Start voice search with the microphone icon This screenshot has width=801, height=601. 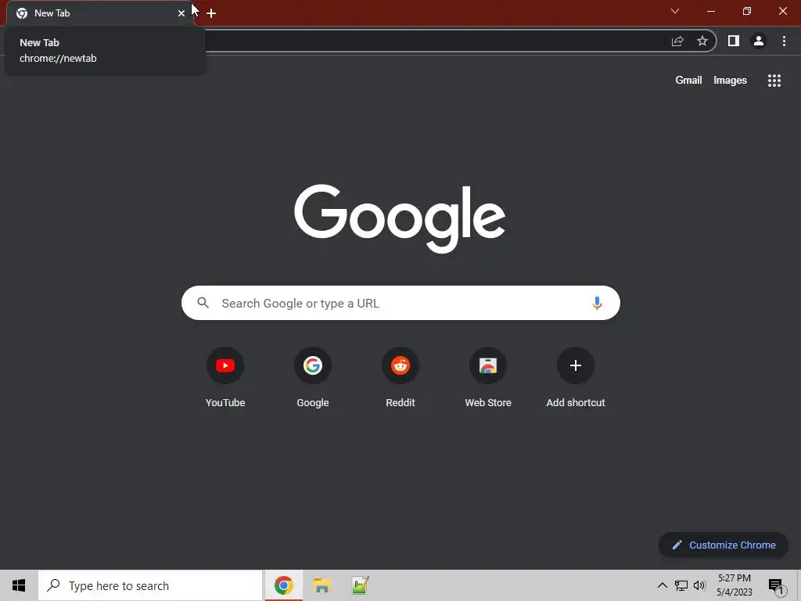[x=597, y=303]
